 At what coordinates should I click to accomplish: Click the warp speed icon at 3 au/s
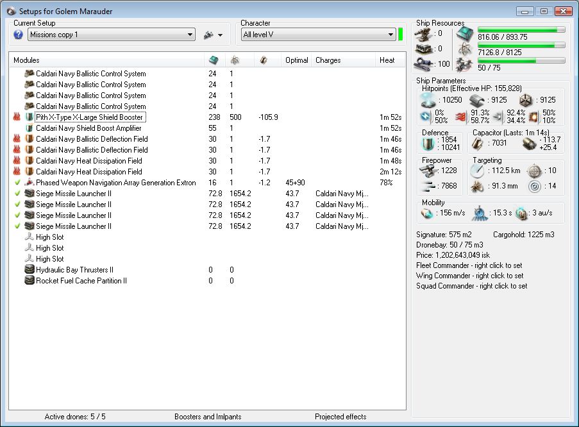click(522, 213)
